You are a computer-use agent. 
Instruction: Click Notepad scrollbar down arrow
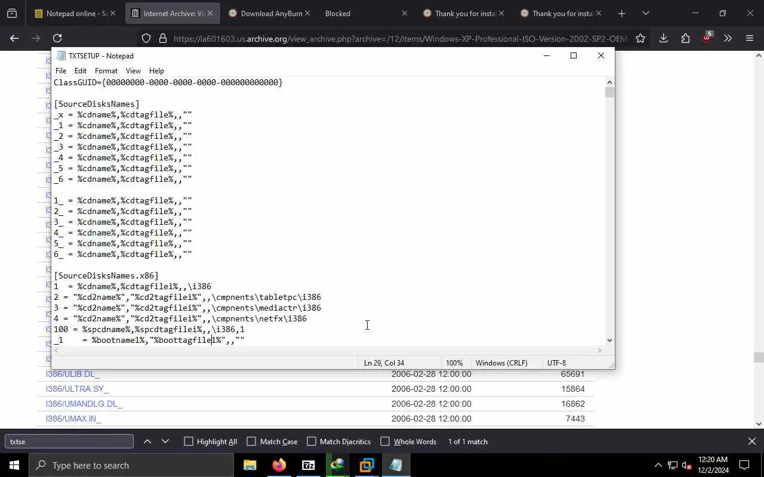pyautogui.click(x=609, y=340)
